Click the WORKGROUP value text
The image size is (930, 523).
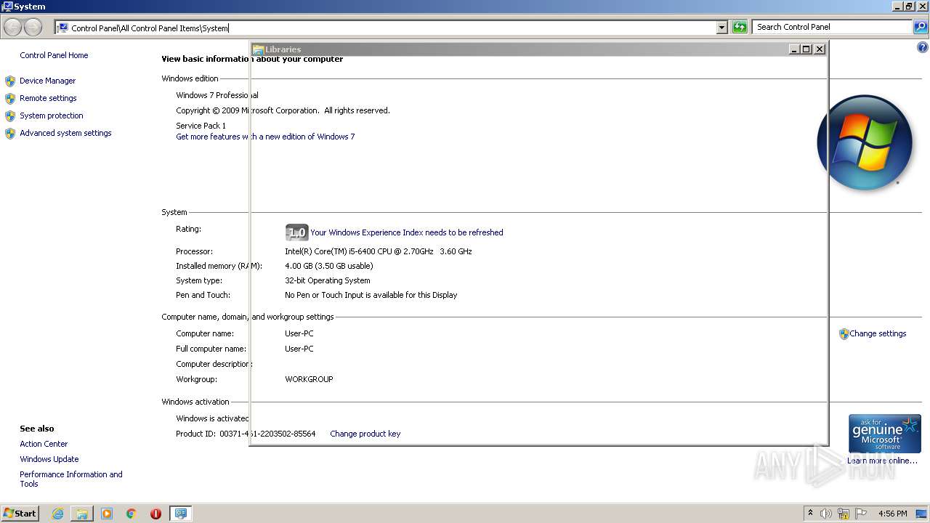coord(309,379)
